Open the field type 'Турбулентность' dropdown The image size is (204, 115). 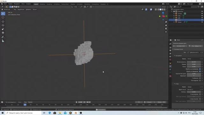(x=194, y=52)
